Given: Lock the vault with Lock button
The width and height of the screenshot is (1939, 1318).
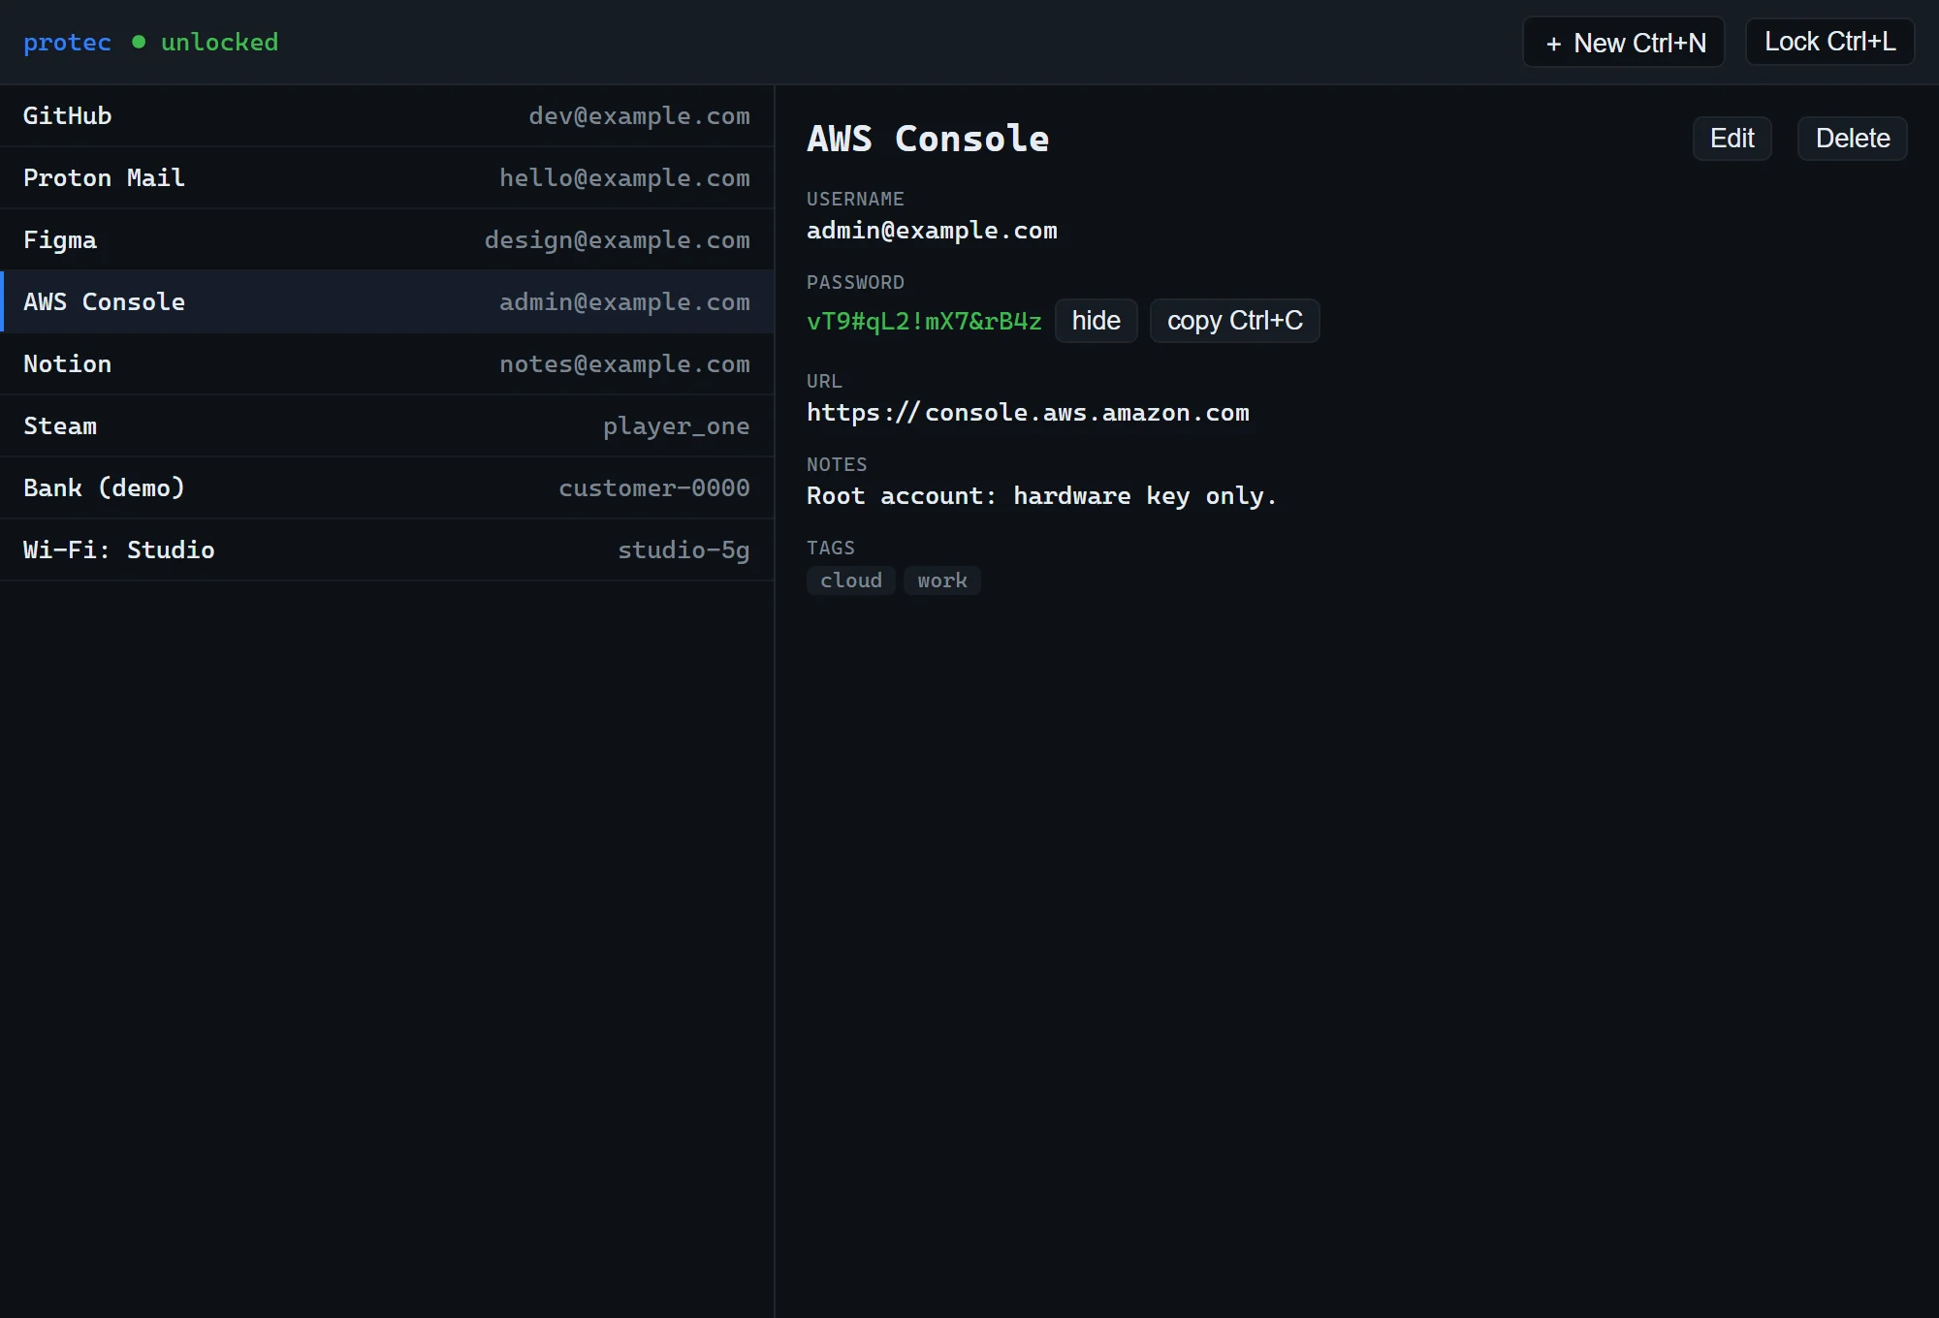Looking at the screenshot, I should (1829, 42).
